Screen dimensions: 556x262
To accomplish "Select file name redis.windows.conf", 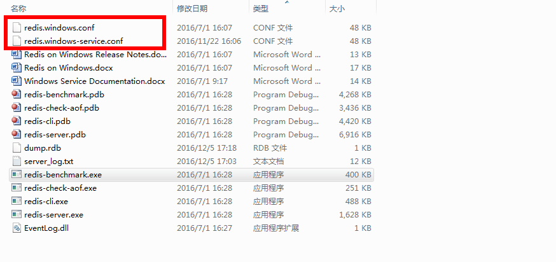I will click(x=60, y=27).
